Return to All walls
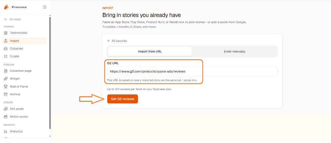Screen dimensions: 331x143 tap(13, 19)
